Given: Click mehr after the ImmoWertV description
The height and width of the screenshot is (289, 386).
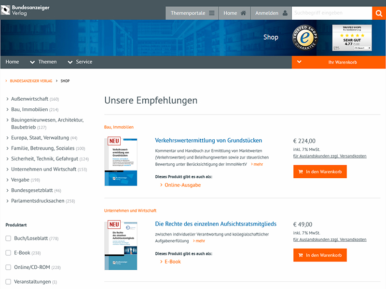Looking at the screenshot, I should click(257, 164).
